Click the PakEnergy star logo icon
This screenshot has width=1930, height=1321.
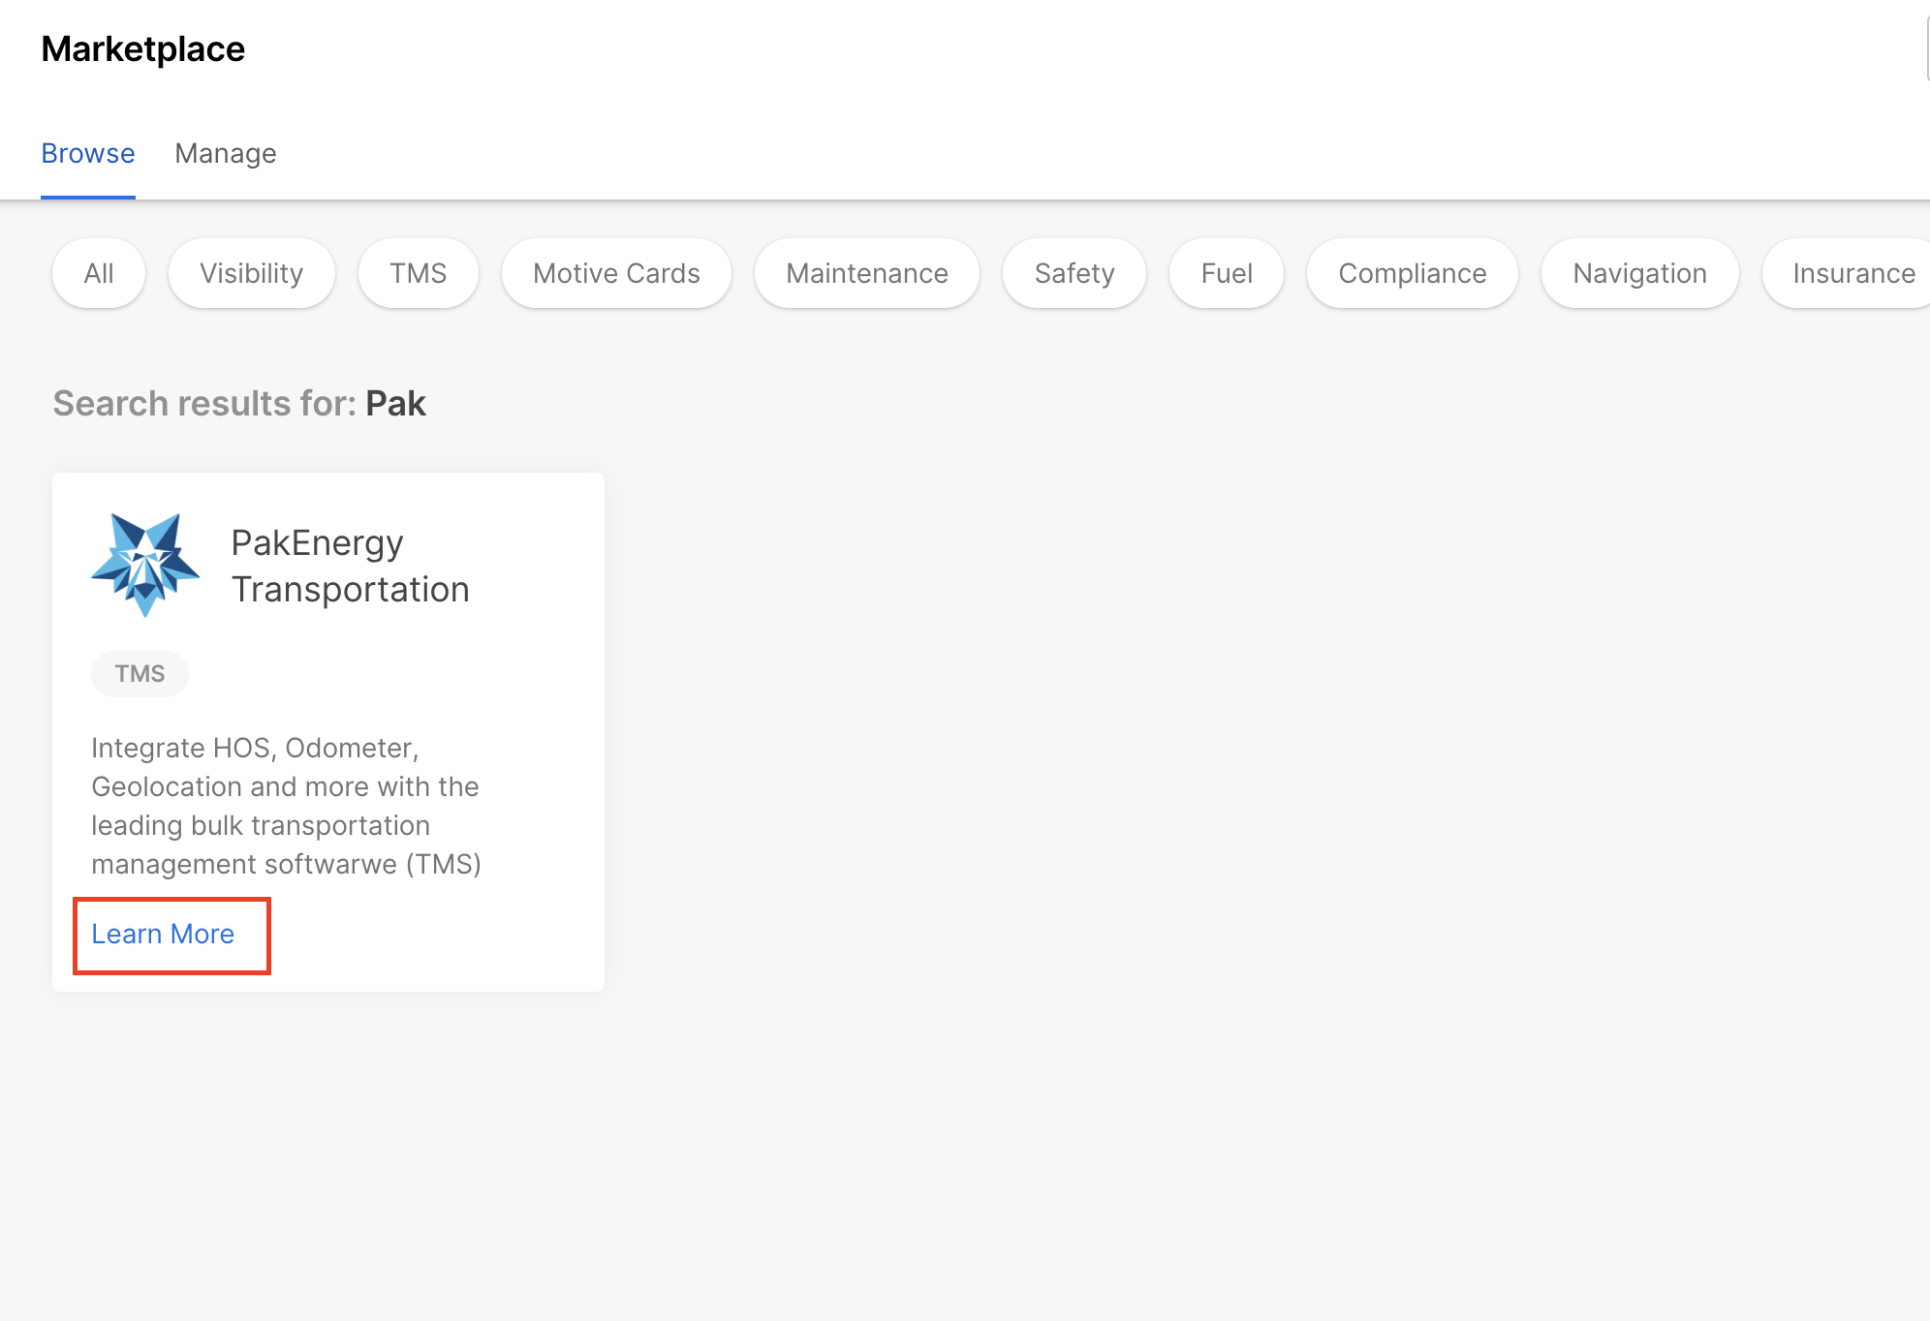tap(145, 566)
